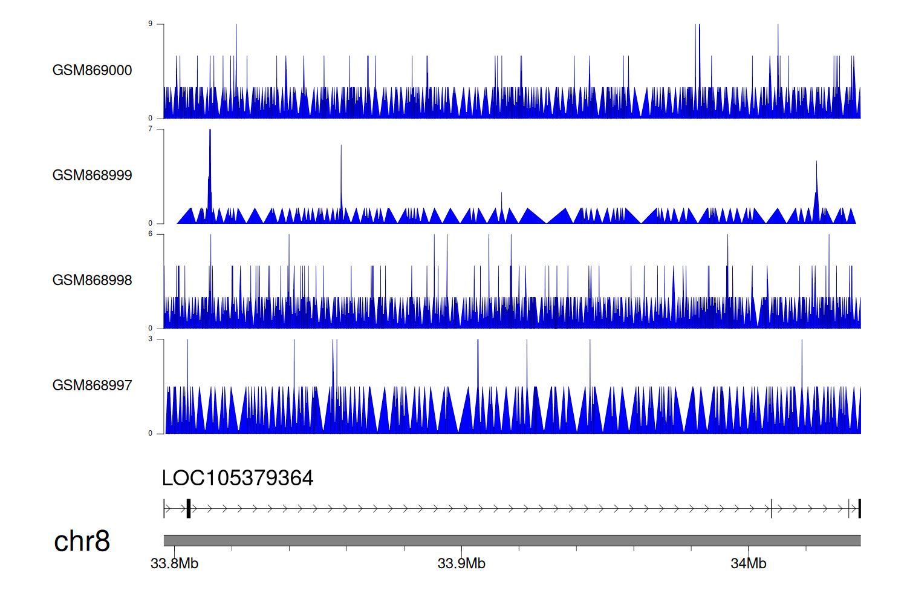Select y-axis maximum 6 of GSM868998 track

pyautogui.click(x=151, y=234)
